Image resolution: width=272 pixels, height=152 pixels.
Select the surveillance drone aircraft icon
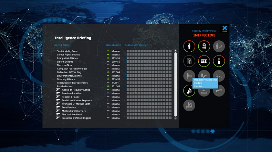click(x=219, y=76)
